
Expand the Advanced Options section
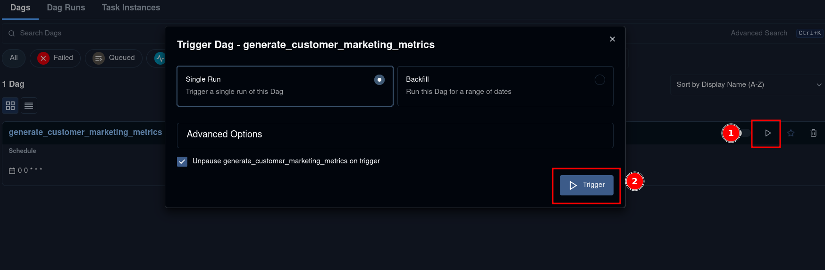[395, 135]
